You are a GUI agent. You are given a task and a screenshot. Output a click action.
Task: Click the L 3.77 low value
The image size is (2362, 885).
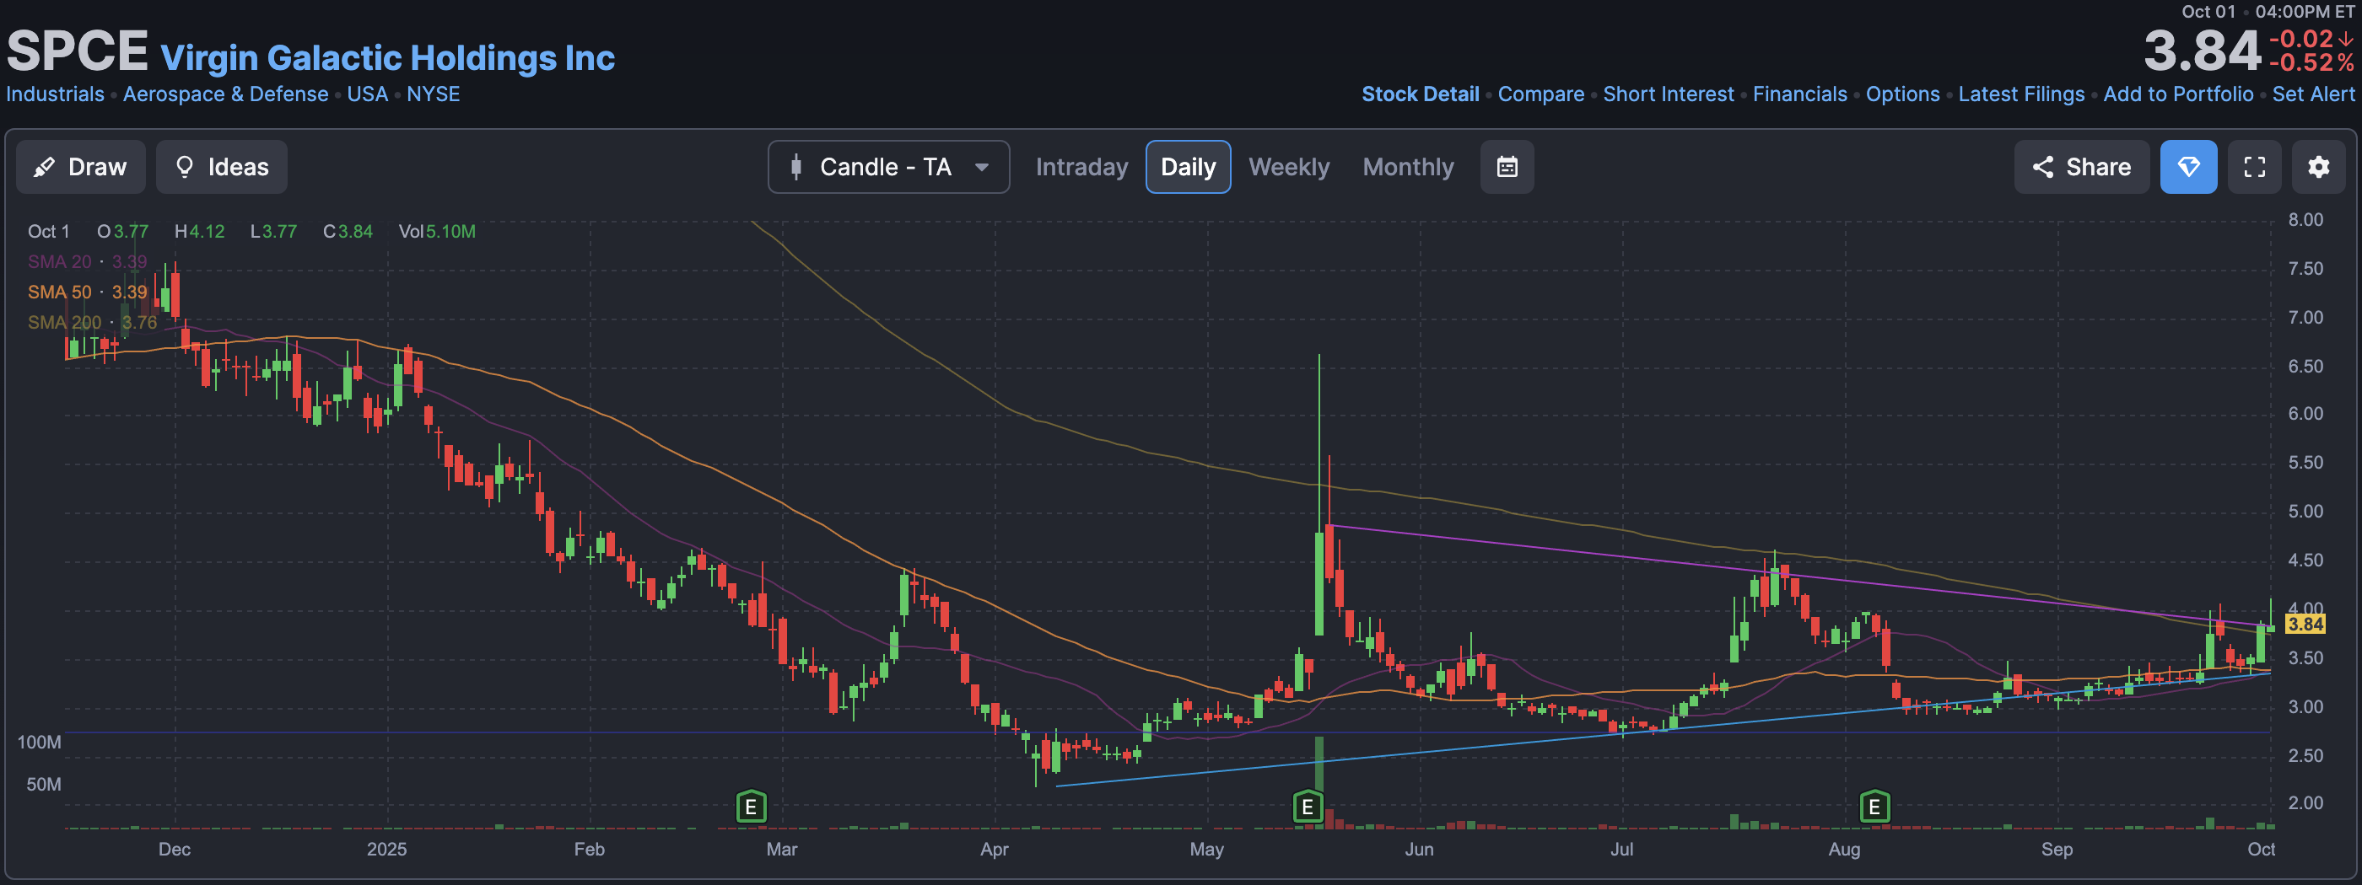pyautogui.click(x=273, y=232)
